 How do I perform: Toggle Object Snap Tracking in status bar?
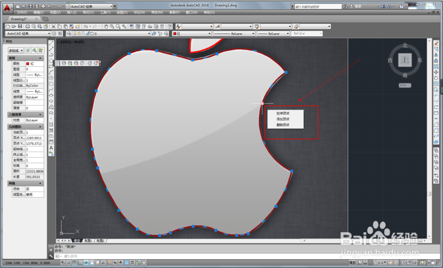pos(103,263)
